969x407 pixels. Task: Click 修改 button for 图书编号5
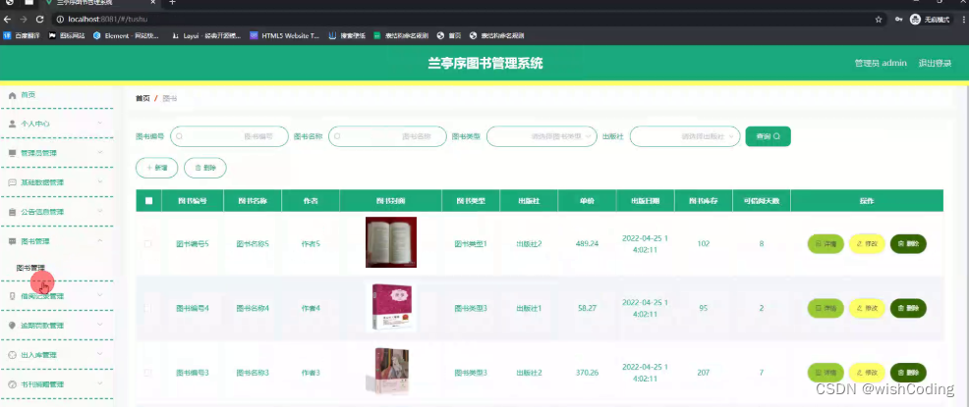pyautogui.click(x=867, y=243)
